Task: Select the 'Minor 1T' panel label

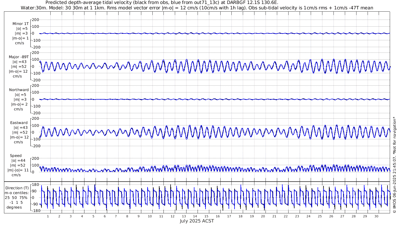Action: click(x=20, y=24)
